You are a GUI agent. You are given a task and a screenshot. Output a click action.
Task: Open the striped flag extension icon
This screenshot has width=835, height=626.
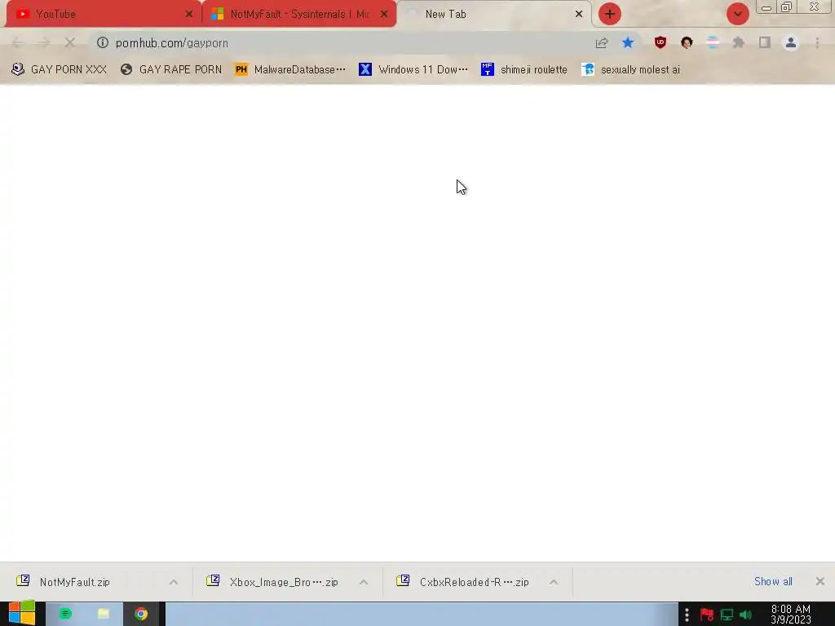[x=713, y=42]
